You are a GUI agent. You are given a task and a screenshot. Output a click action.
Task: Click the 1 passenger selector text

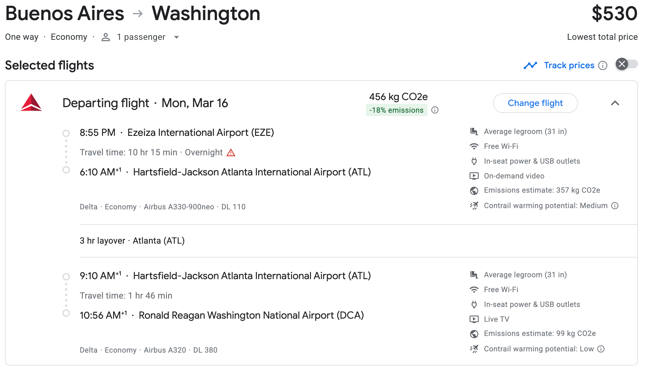[x=141, y=37]
